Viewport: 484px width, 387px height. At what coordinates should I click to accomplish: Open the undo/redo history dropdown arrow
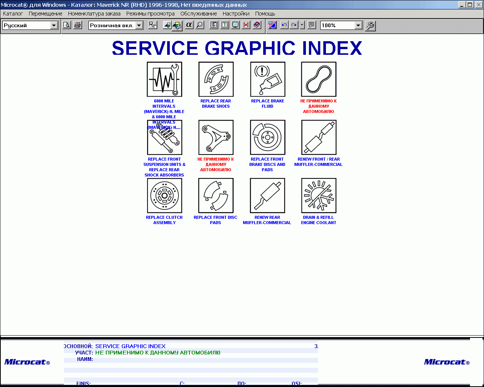302,25
